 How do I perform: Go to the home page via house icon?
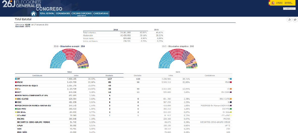click(33, 13)
